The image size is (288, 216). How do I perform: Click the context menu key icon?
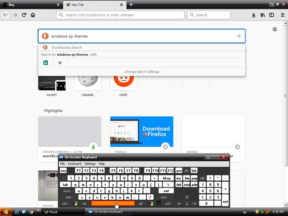pos(159,203)
